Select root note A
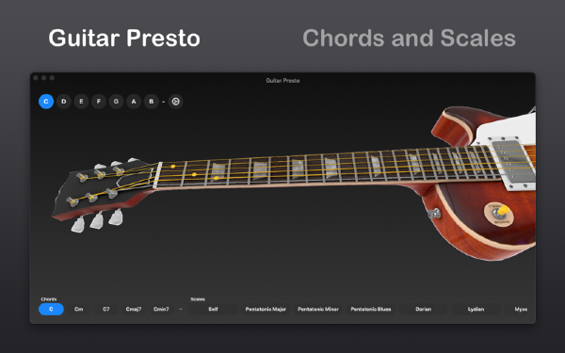The width and height of the screenshot is (565, 353). pyautogui.click(x=134, y=102)
